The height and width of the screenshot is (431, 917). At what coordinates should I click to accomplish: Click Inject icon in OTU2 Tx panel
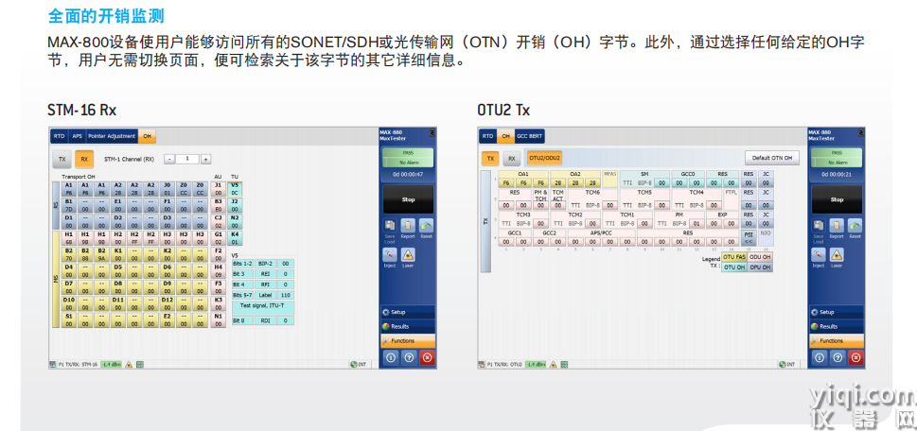click(818, 256)
